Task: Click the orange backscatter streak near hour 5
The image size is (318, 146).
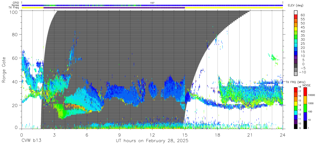Action: [x=75, y=106]
